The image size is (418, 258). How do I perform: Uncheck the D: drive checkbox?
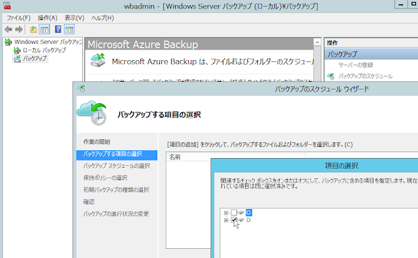tap(234, 220)
